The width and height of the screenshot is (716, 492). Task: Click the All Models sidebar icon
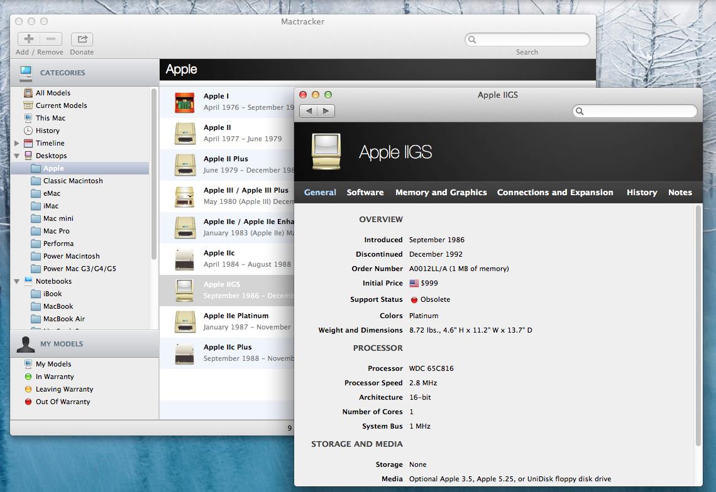pyautogui.click(x=28, y=92)
